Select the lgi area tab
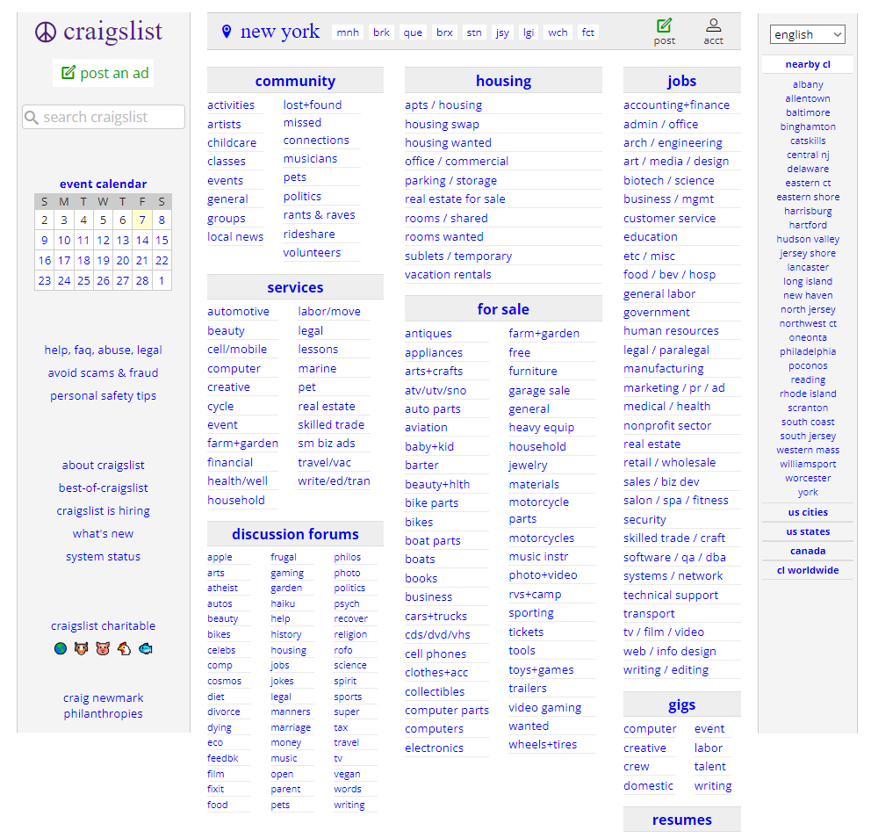Viewport: 871px width, 838px height. [x=529, y=33]
